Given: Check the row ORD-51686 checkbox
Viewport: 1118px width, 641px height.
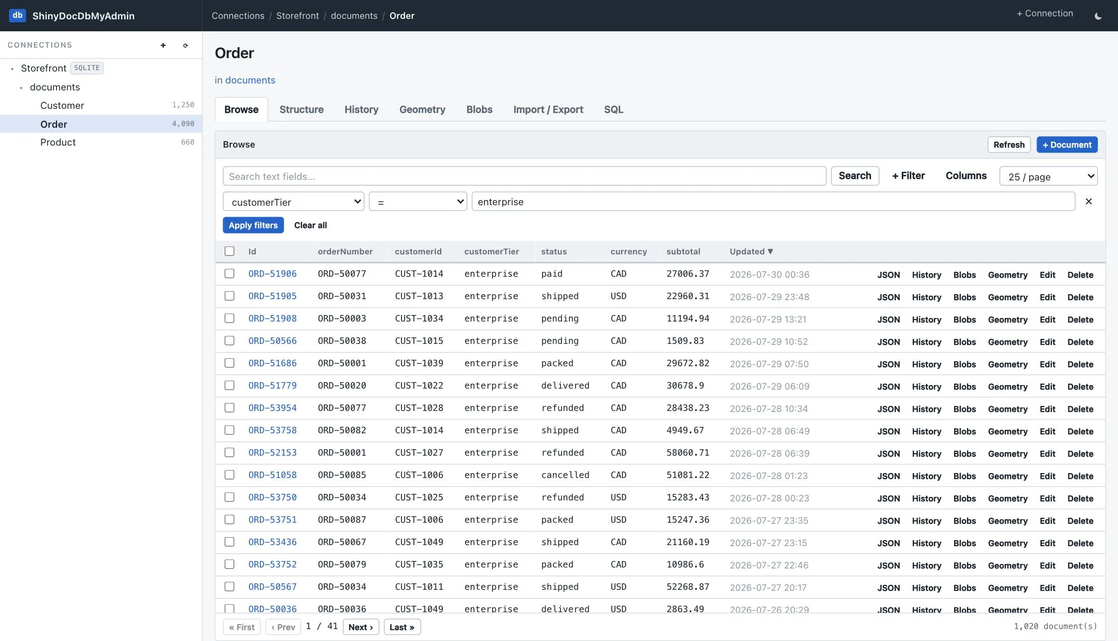Looking at the screenshot, I should [229, 363].
